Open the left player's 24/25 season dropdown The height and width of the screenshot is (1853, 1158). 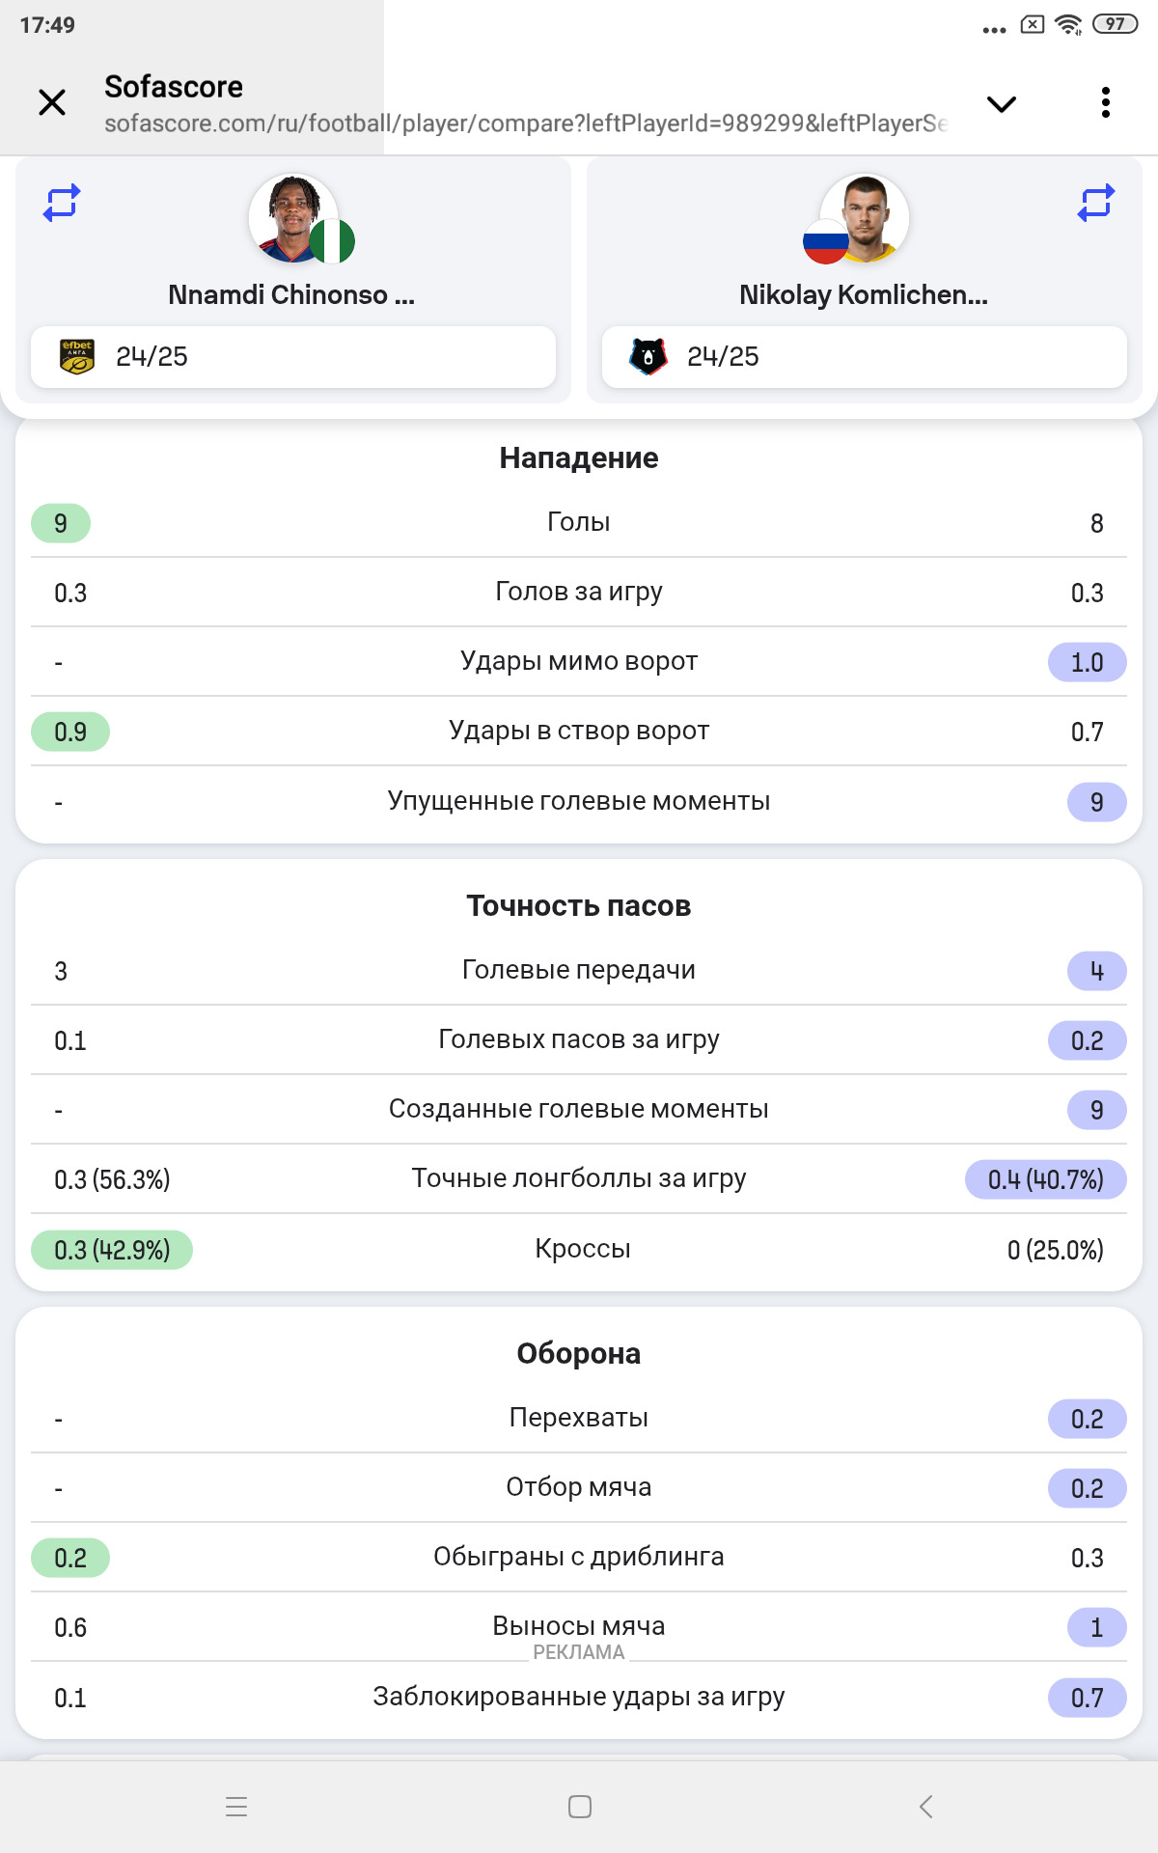click(x=293, y=357)
